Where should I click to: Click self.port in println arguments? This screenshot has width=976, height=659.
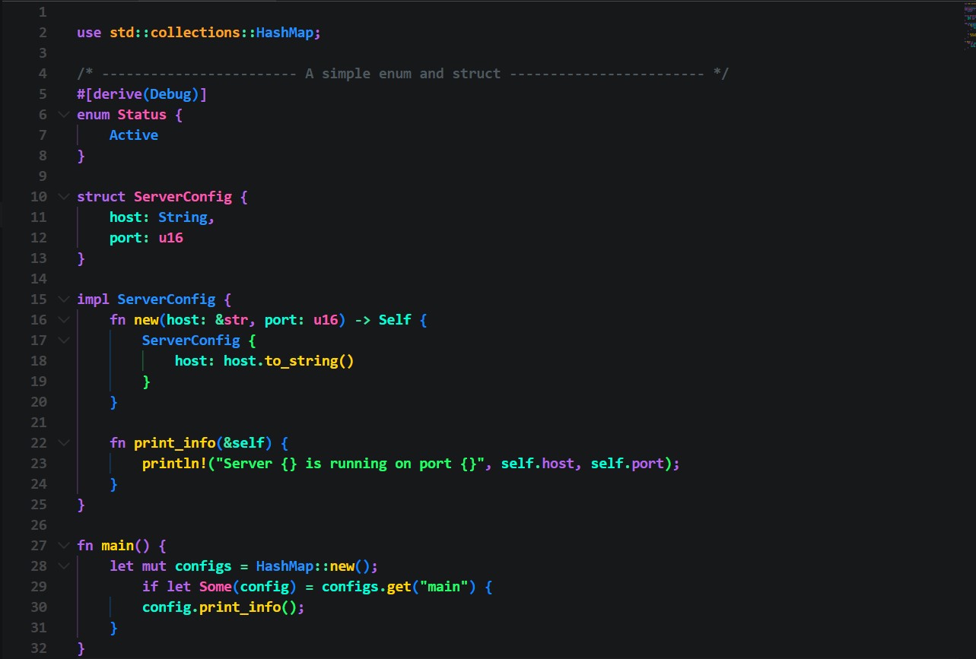[x=627, y=464]
